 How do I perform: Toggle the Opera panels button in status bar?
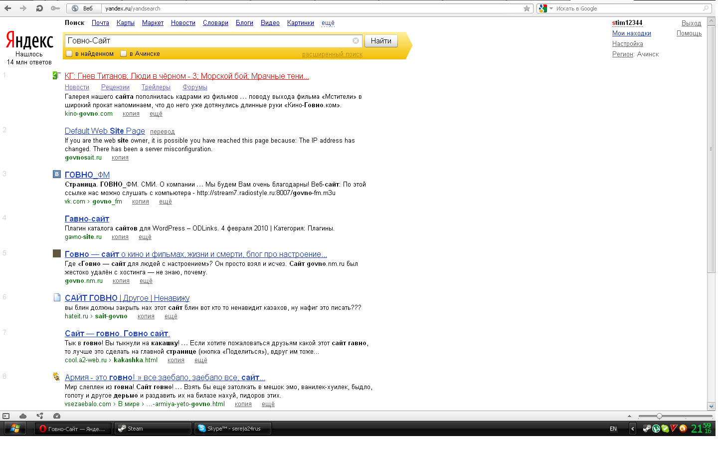point(6,416)
